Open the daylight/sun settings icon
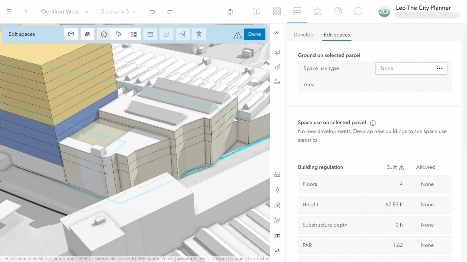Viewport: 467px width, 262px height. pyautogui.click(x=277, y=190)
